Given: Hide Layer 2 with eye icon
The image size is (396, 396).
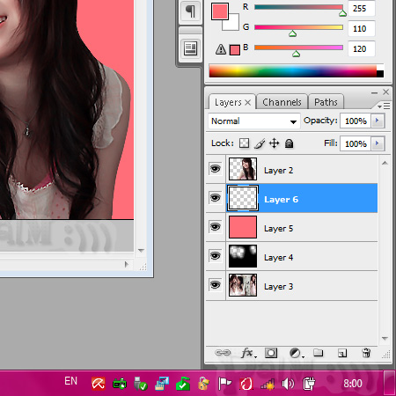Looking at the screenshot, I should (x=216, y=169).
